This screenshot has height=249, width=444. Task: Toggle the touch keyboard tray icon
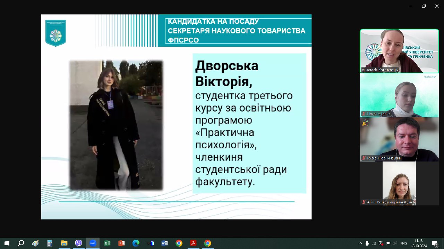(387, 244)
